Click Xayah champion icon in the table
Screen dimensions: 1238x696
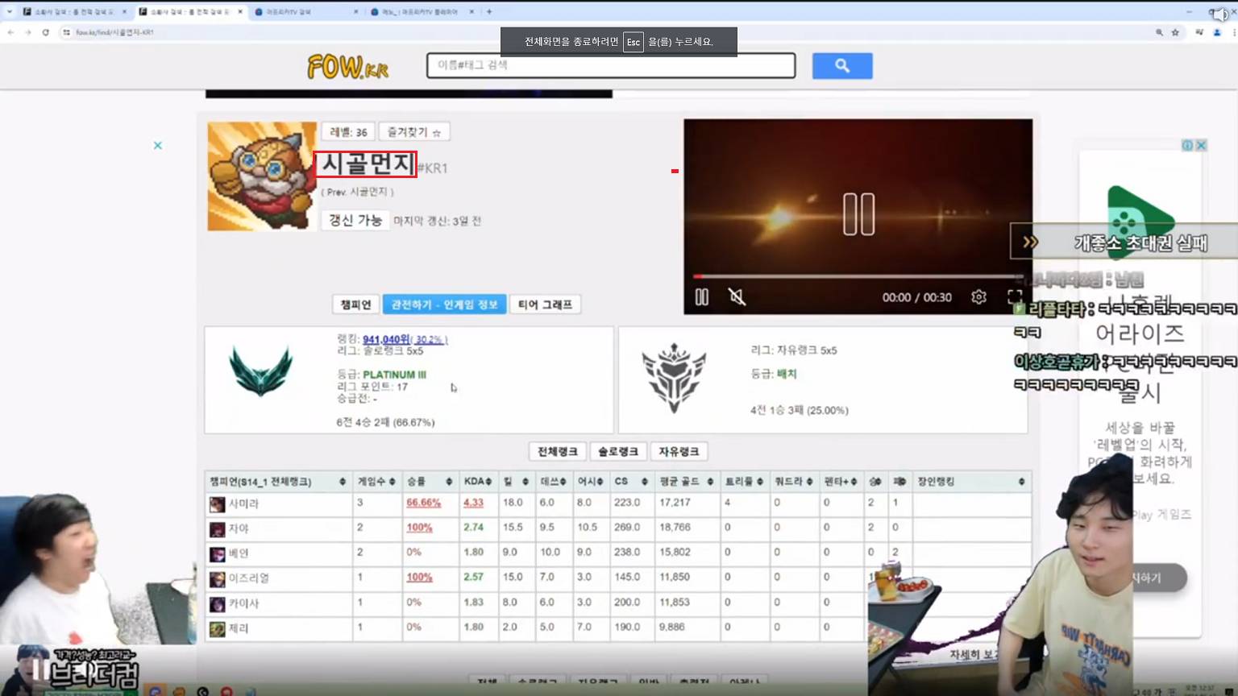click(217, 529)
